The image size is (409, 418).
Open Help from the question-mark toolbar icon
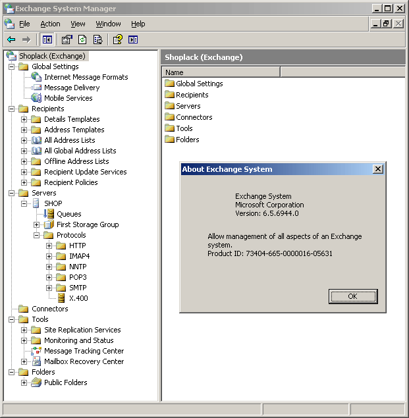(118, 39)
